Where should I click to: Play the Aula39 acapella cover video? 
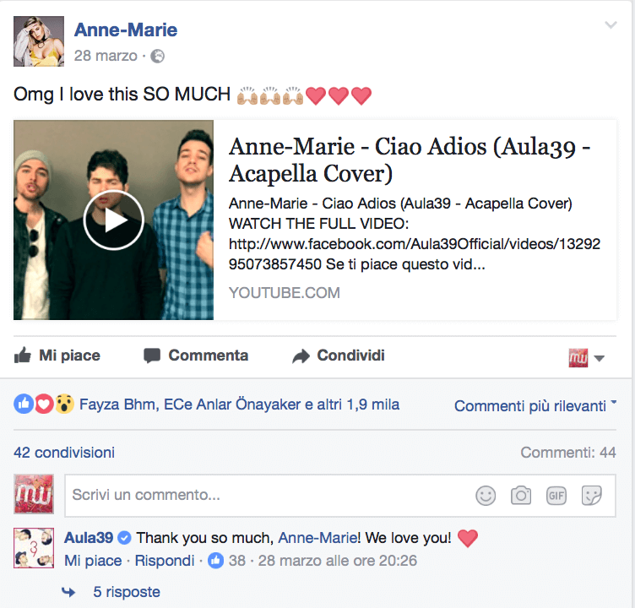(x=114, y=220)
